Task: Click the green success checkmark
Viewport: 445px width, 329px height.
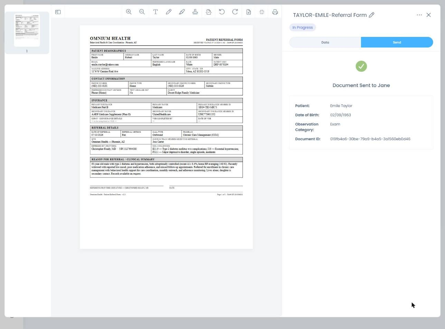Action: tap(361, 66)
